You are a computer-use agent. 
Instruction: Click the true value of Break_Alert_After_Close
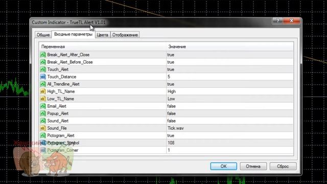click(171, 55)
